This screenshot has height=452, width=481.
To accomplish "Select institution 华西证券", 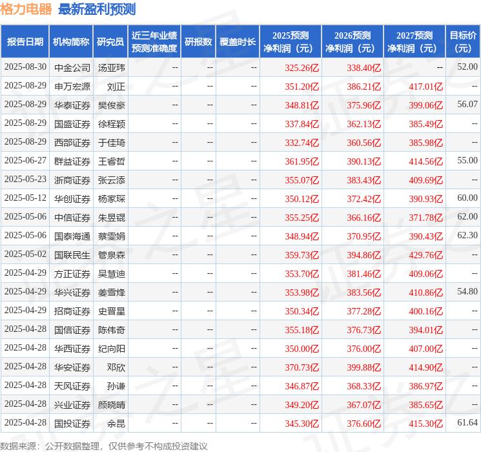I will coord(72,349).
